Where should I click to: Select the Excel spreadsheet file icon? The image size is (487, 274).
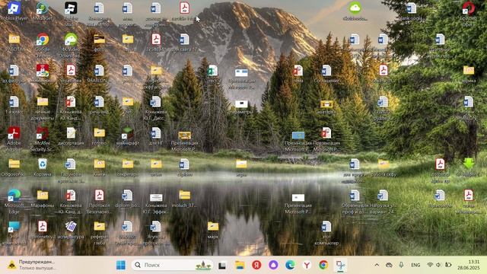coord(213,71)
